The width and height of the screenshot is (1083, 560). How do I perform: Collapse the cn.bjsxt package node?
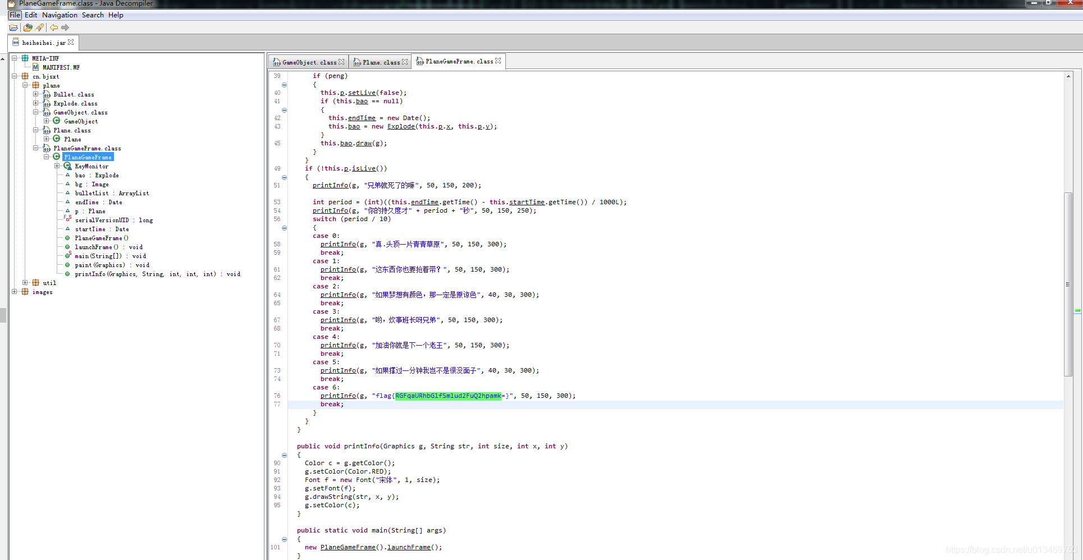tap(15, 76)
